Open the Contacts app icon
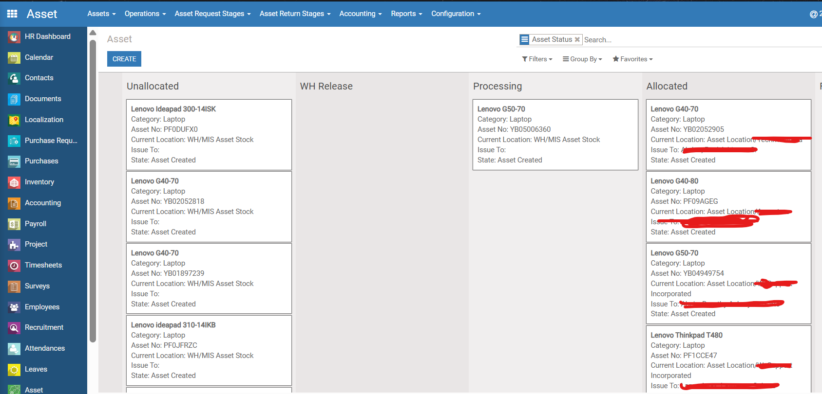 tap(14, 78)
